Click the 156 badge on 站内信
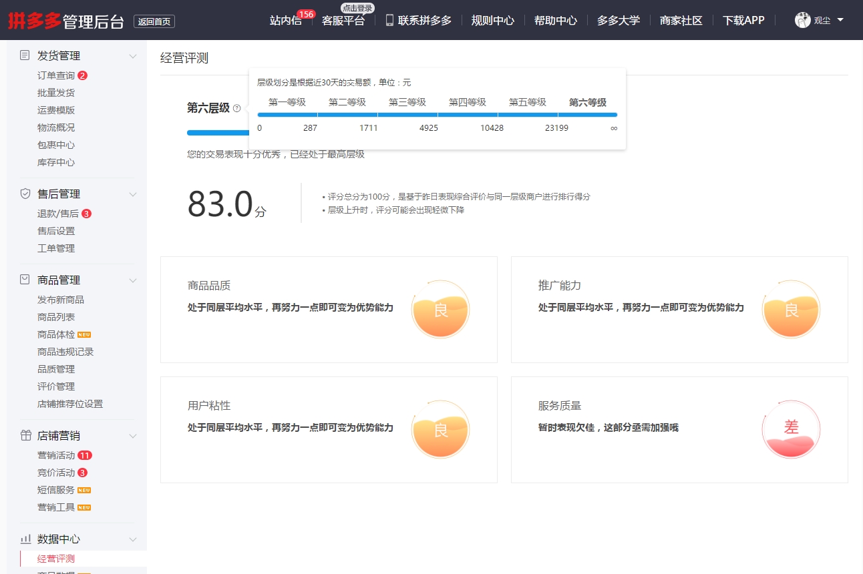This screenshot has height=574, width=863. pyautogui.click(x=306, y=14)
